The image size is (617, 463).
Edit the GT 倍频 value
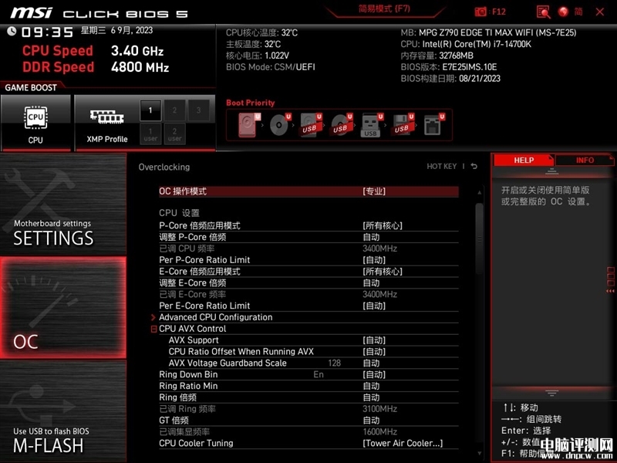[x=308, y=420]
